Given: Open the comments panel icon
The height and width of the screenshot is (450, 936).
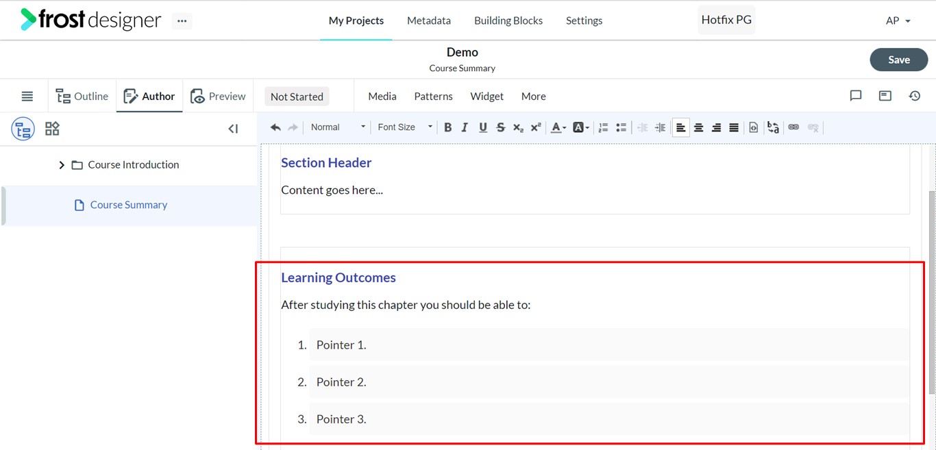Looking at the screenshot, I should [856, 96].
